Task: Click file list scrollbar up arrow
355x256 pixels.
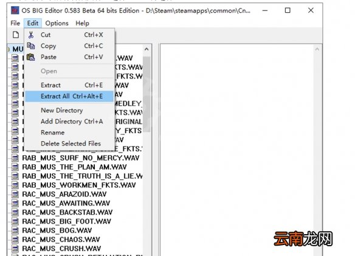Action: pyautogui.click(x=146, y=49)
